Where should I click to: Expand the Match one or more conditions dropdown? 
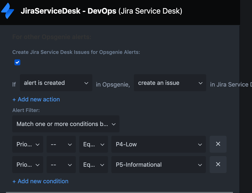pyautogui.click(x=66, y=124)
